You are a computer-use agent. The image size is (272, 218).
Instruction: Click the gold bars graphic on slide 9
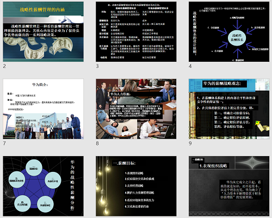(262, 126)
